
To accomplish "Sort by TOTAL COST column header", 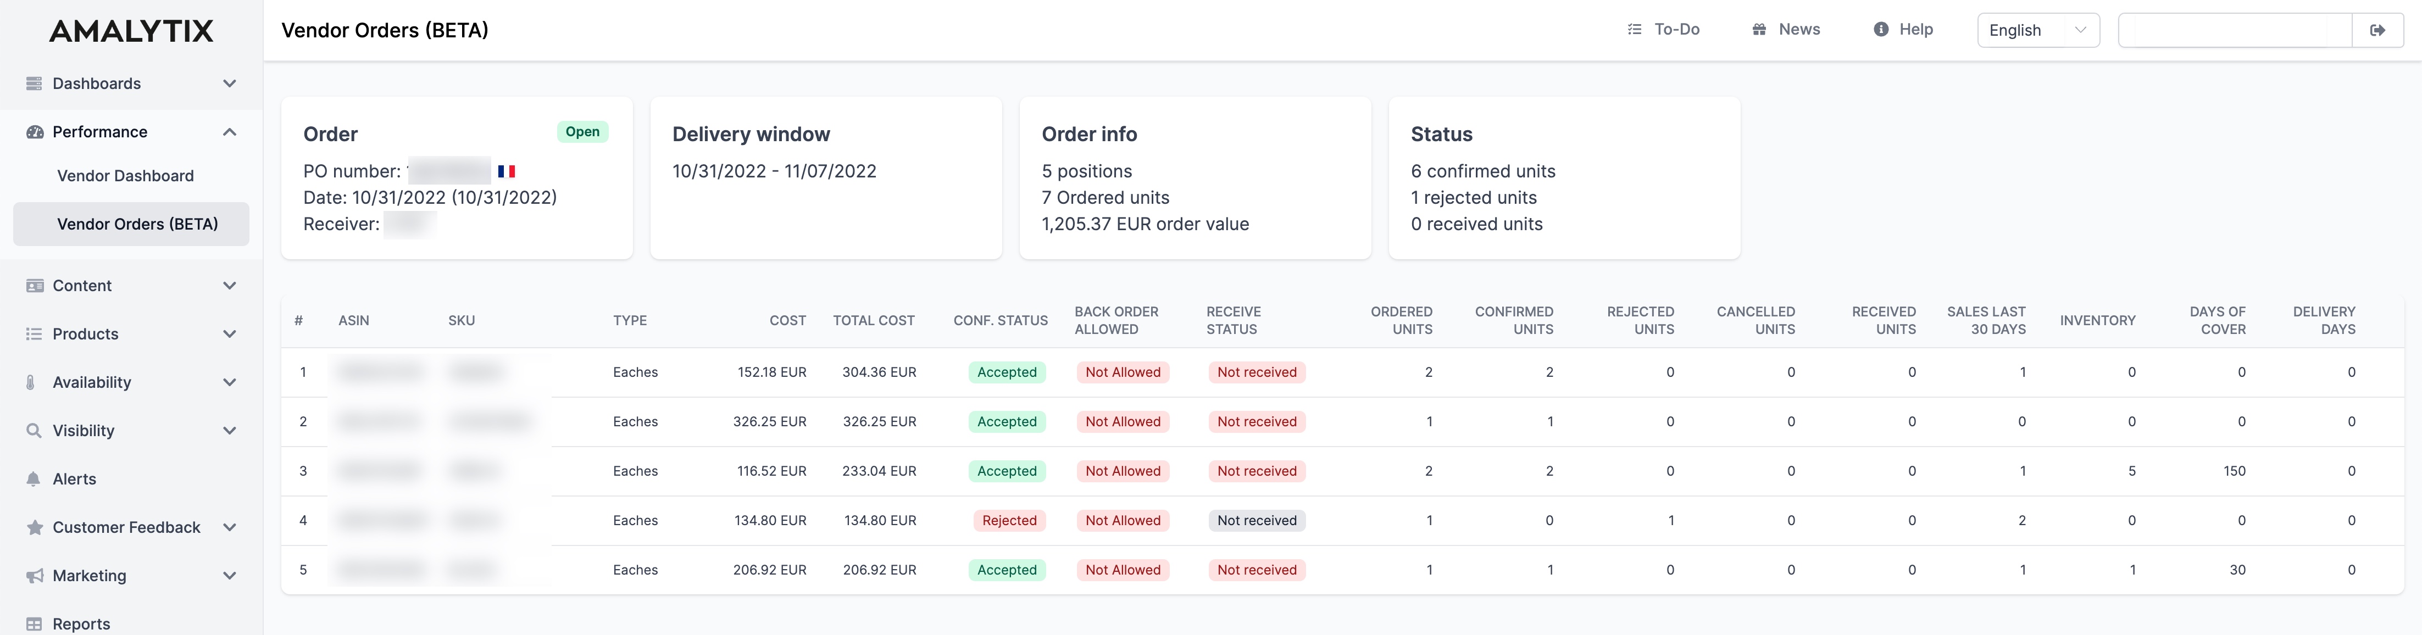I will (874, 320).
